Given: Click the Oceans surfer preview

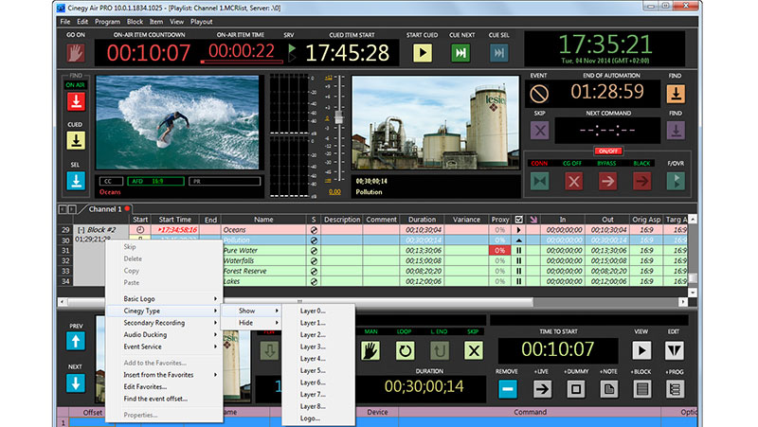Looking at the screenshot, I should 177,123.
